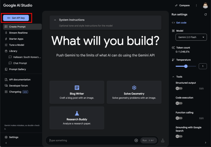Screen dimensions: 211x147
Task: Open the Blog Writer sample card
Action: [77, 92]
